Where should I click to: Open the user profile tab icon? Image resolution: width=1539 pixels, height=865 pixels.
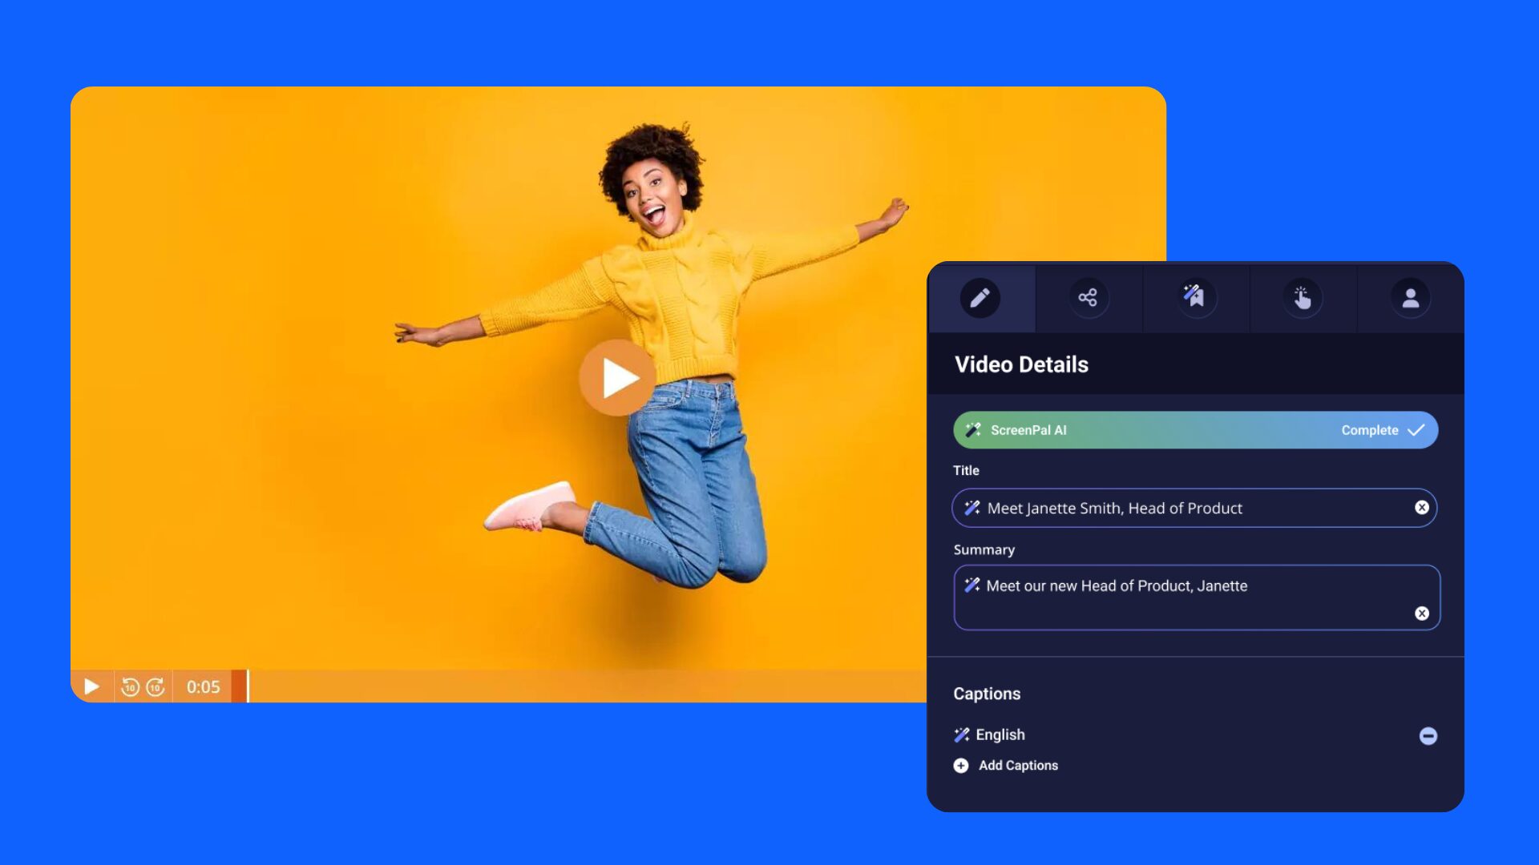1410,298
